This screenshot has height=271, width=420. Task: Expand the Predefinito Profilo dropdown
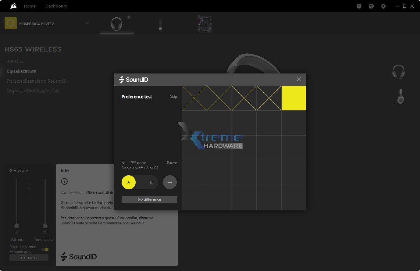point(87,23)
